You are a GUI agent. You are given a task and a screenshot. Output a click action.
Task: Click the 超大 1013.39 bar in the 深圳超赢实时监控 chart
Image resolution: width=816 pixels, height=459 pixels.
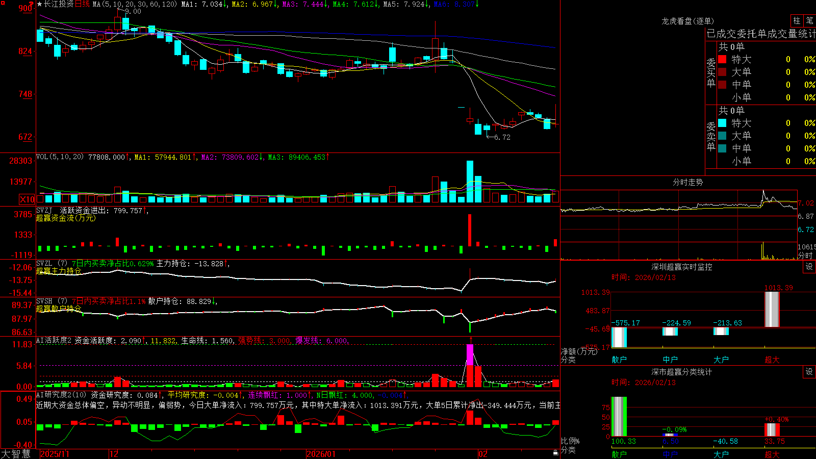[772, 309]
